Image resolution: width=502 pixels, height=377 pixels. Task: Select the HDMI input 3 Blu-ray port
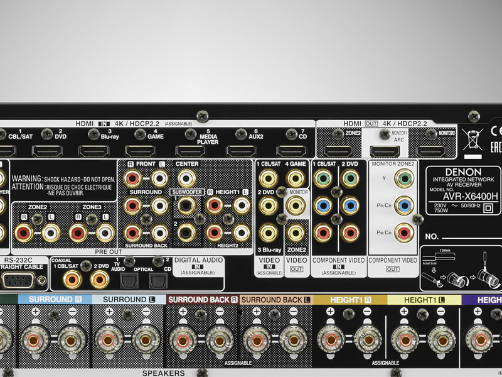94,151
